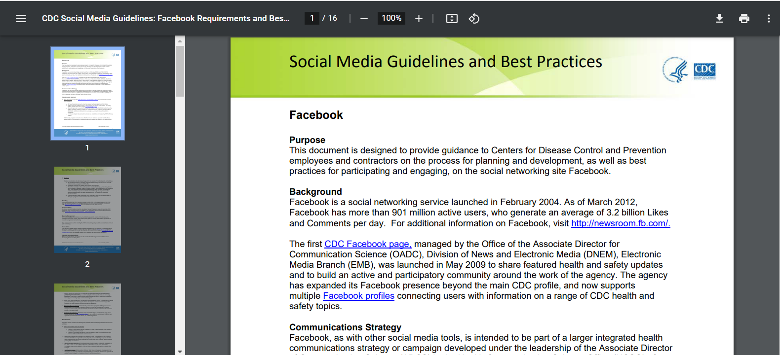
Task: Open the three-dot more actions menu
Action: pos(768,19)
